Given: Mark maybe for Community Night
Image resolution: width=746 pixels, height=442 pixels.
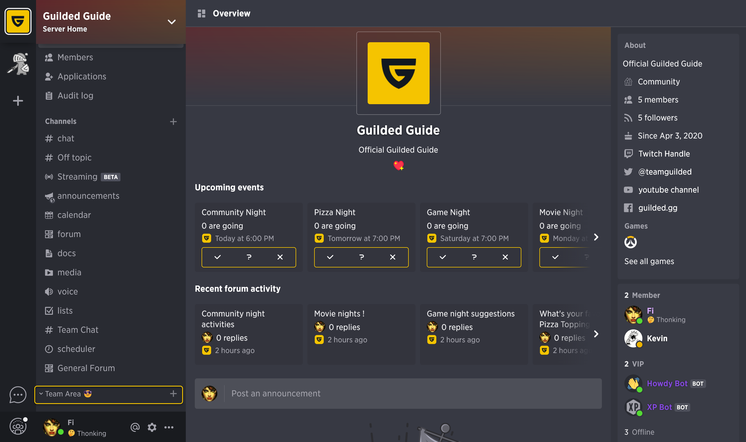Looking at the screenshot, I should tap(249, 257).
